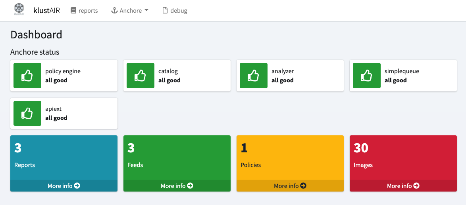
Task: Click the anchor icon next to Anchore
Action: (114, 11)
